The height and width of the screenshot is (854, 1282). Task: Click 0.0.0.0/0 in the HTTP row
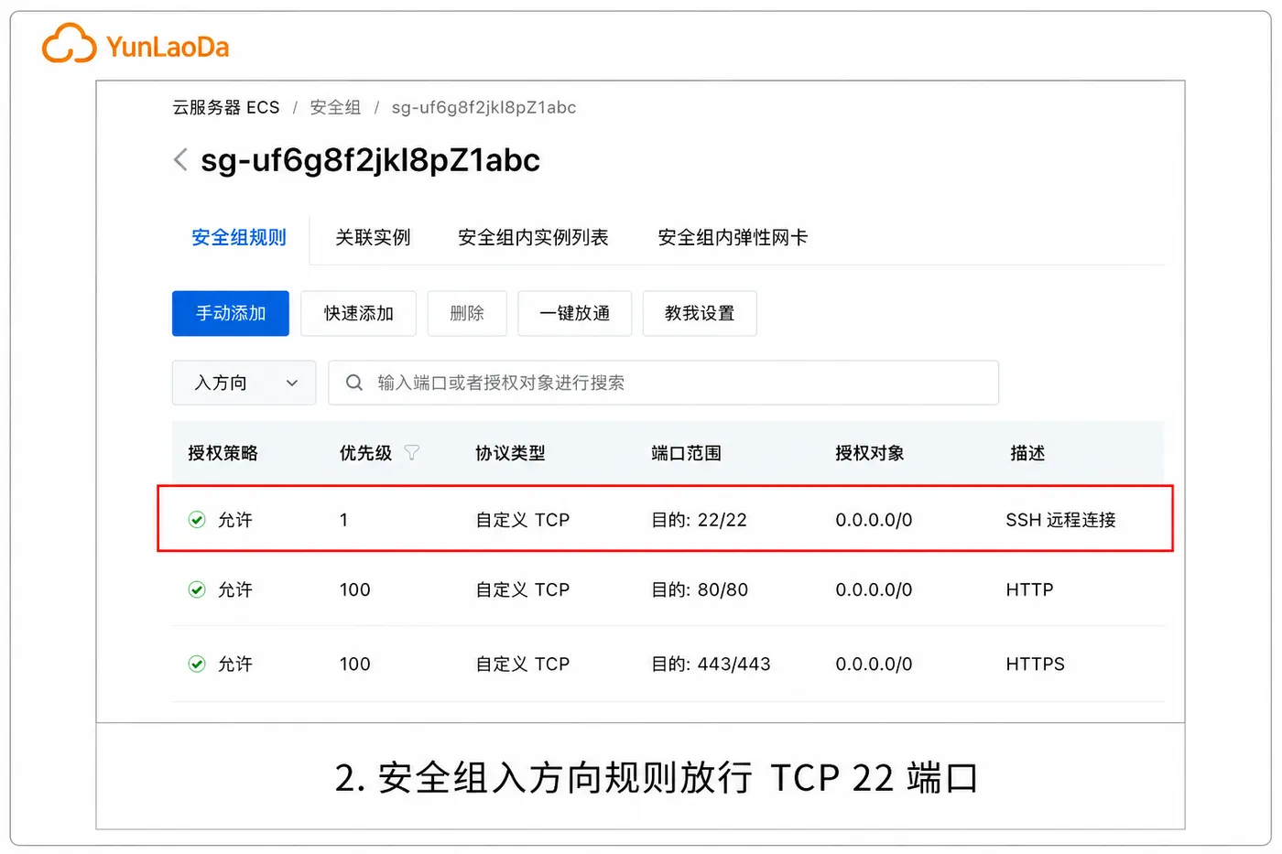pyautogui.click(x=874, y=589)
